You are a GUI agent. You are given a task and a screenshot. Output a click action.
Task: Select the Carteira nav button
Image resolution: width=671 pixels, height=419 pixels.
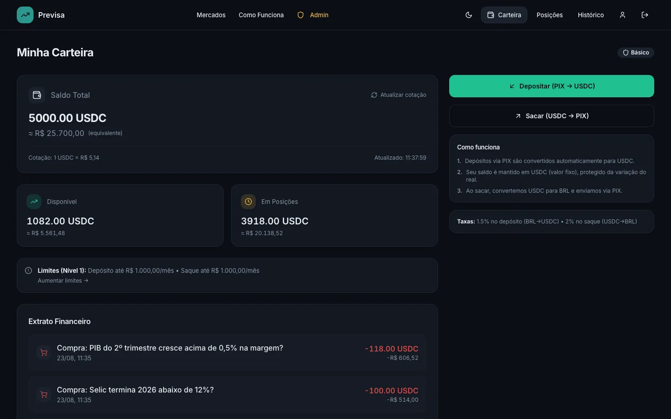[x=504, y=15]
